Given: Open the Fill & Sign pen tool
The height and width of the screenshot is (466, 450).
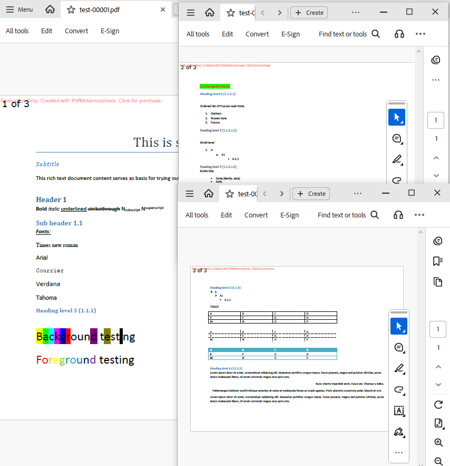Looking at the screenshot, I should coord(399,432).
